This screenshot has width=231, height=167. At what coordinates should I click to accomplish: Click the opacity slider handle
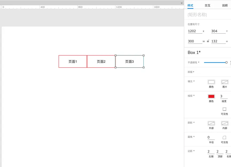point(226,63)
